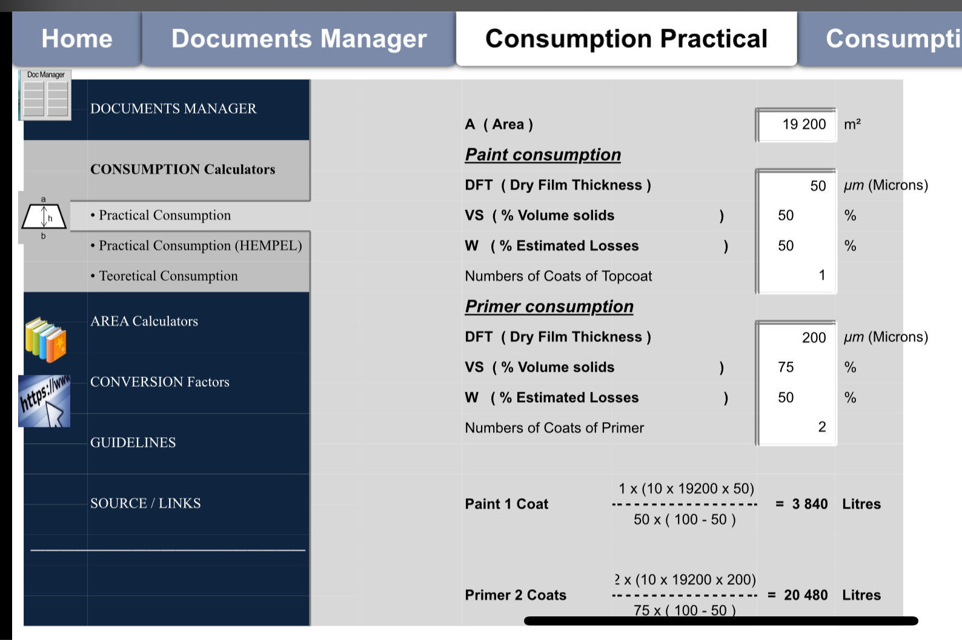Click the paint DFT microns unit label
Screen dimensions: 962x640
[x=886, y=185]
